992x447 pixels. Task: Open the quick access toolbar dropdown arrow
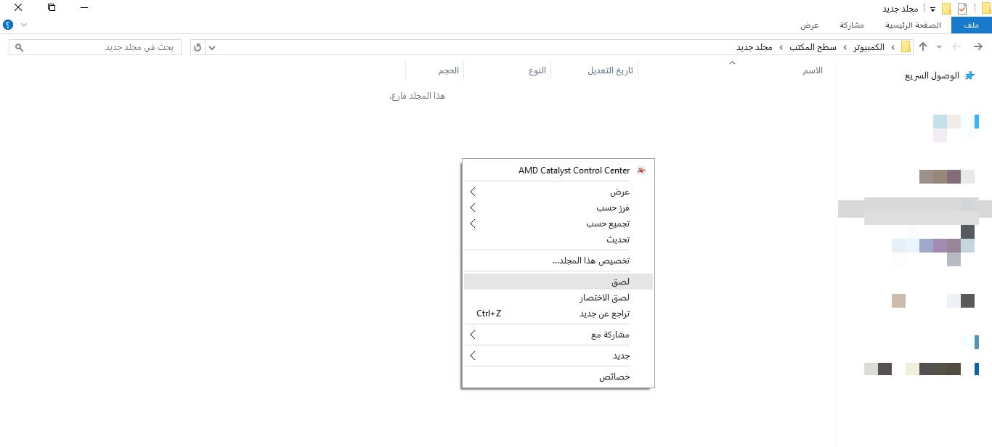click(932, 9)
